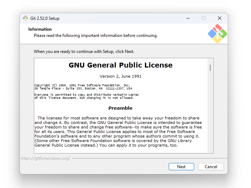The height and width of the screenshot is (188, 251).
Task: Minimize the Git Setup window
Action: (188, 18)
